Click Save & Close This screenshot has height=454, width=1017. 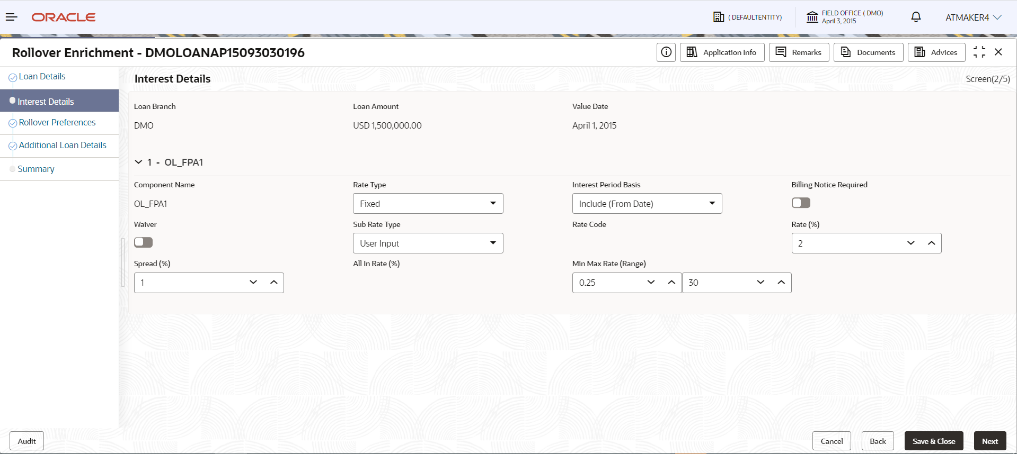pos(934,441)
